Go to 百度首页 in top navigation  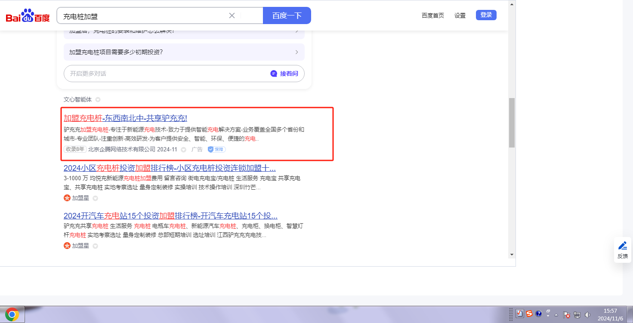click(x=432, y=15)
